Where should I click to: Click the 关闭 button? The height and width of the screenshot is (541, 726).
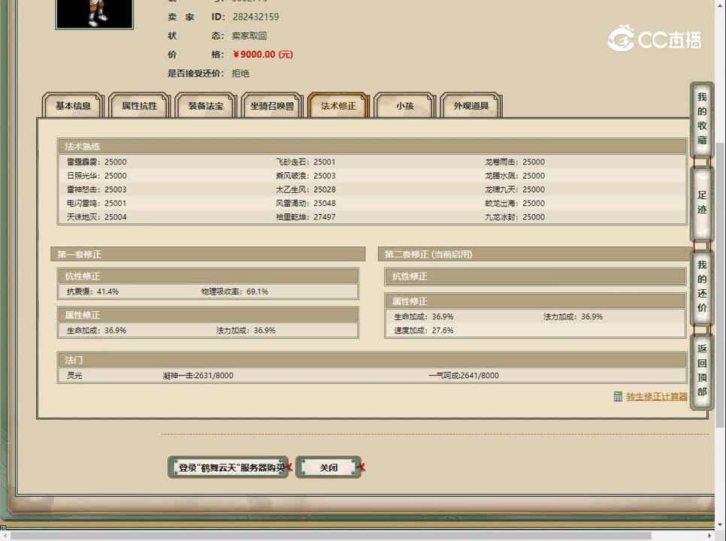pos(328,467)
